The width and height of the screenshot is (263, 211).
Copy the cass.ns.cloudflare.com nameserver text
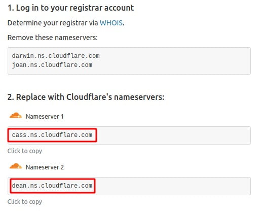[x=52, y=135]
